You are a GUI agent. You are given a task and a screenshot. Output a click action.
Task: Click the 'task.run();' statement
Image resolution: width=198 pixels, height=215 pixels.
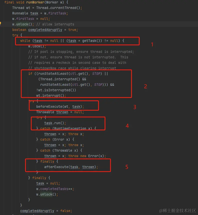[x=55, y=123]
